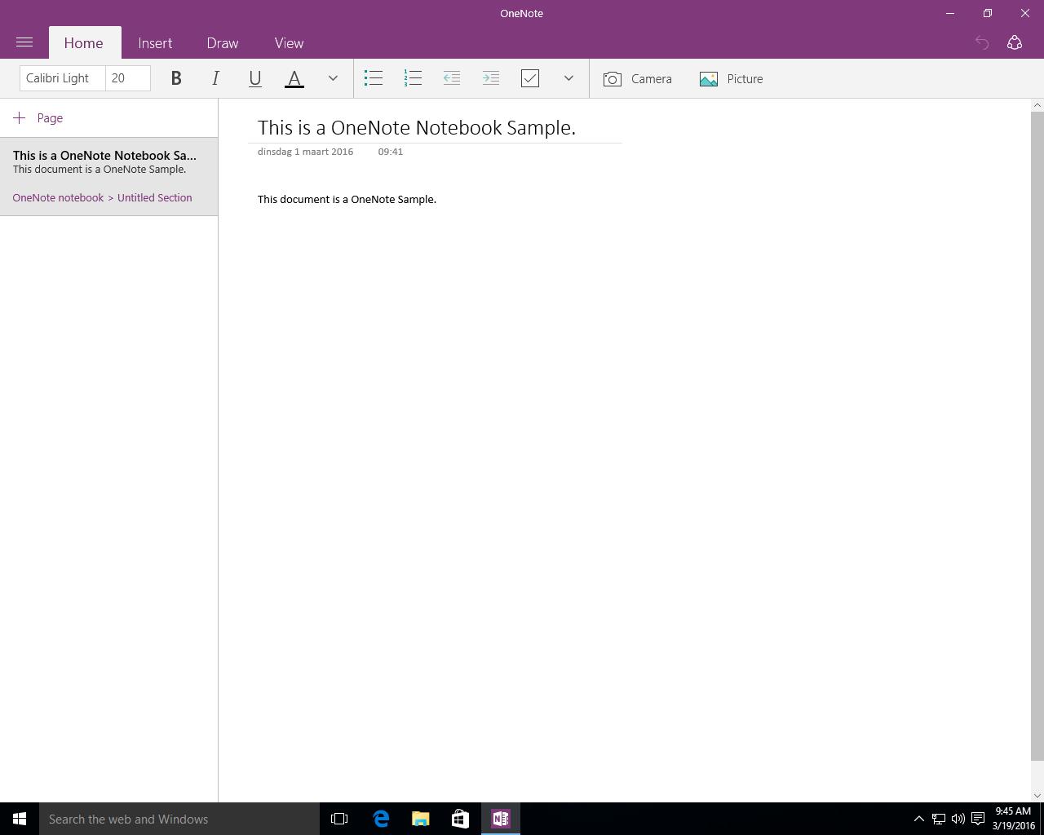Open the Action Center notifications icon
This screenshot has height=835, width=1044.
978,819
